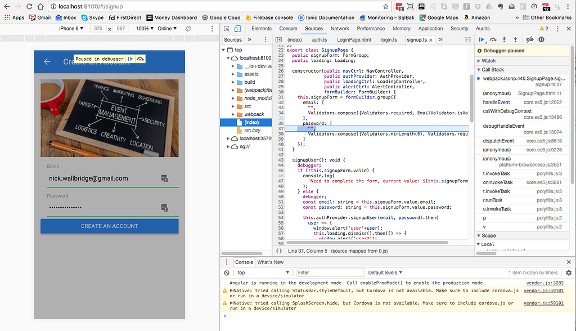Image resolution: width=576 pixels, height=331 pixels.
Task: Select the Step into next function call icon
Action: click(x=504, y=39)
